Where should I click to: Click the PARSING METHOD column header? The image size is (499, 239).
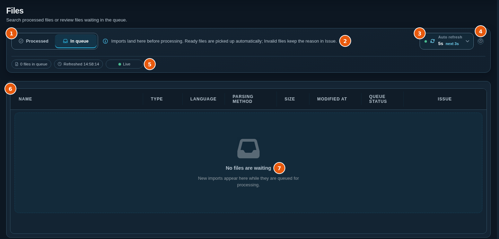243,99
